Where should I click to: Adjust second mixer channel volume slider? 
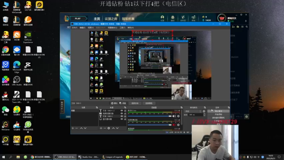[x=149, y=125]
